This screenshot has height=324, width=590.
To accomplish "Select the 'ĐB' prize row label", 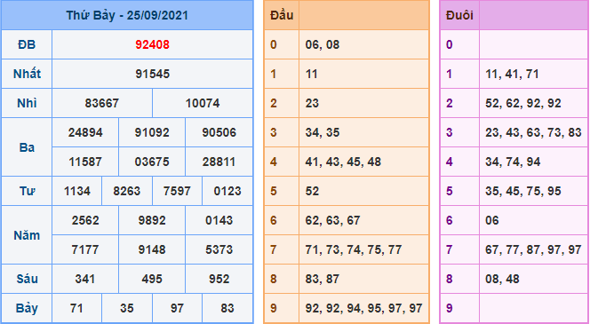I will [27, 44].
